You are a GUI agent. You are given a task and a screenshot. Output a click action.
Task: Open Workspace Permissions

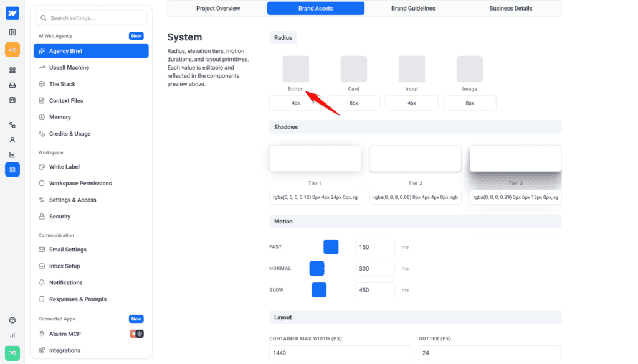pyautogui.click(x=91, y=184)
